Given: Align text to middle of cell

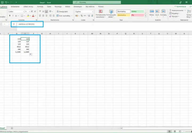Looking at the screenshot, I should coord(43,11).
